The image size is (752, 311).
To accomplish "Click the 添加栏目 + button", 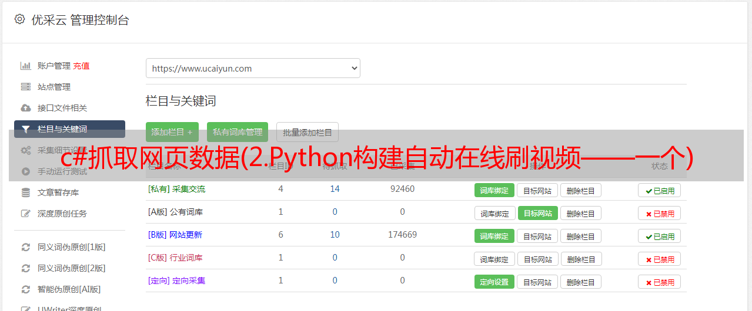I will click(x=172, y=132).
